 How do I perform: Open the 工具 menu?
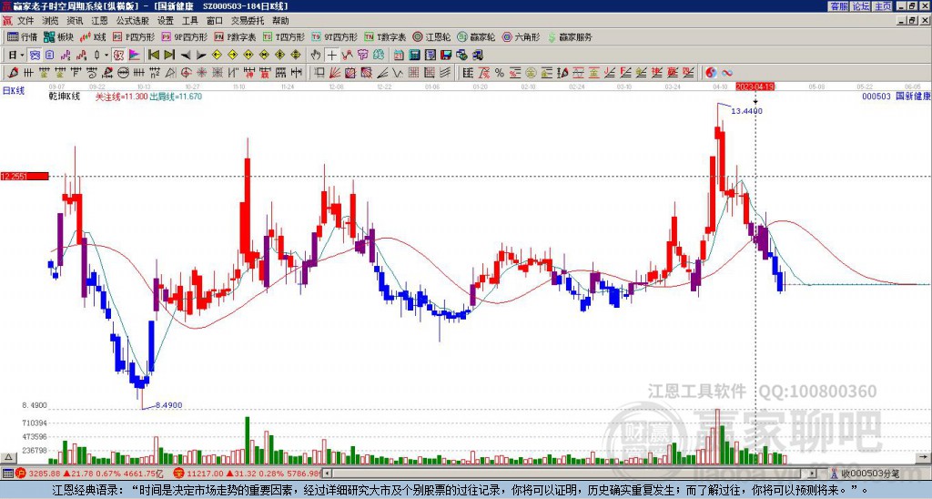click(189, 21)
